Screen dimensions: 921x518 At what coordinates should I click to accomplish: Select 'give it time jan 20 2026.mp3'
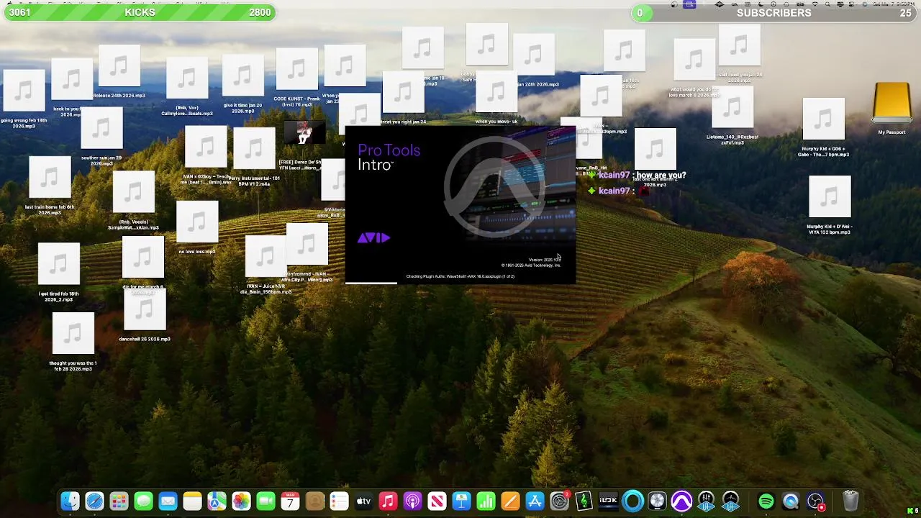click(x=243, y=76)
